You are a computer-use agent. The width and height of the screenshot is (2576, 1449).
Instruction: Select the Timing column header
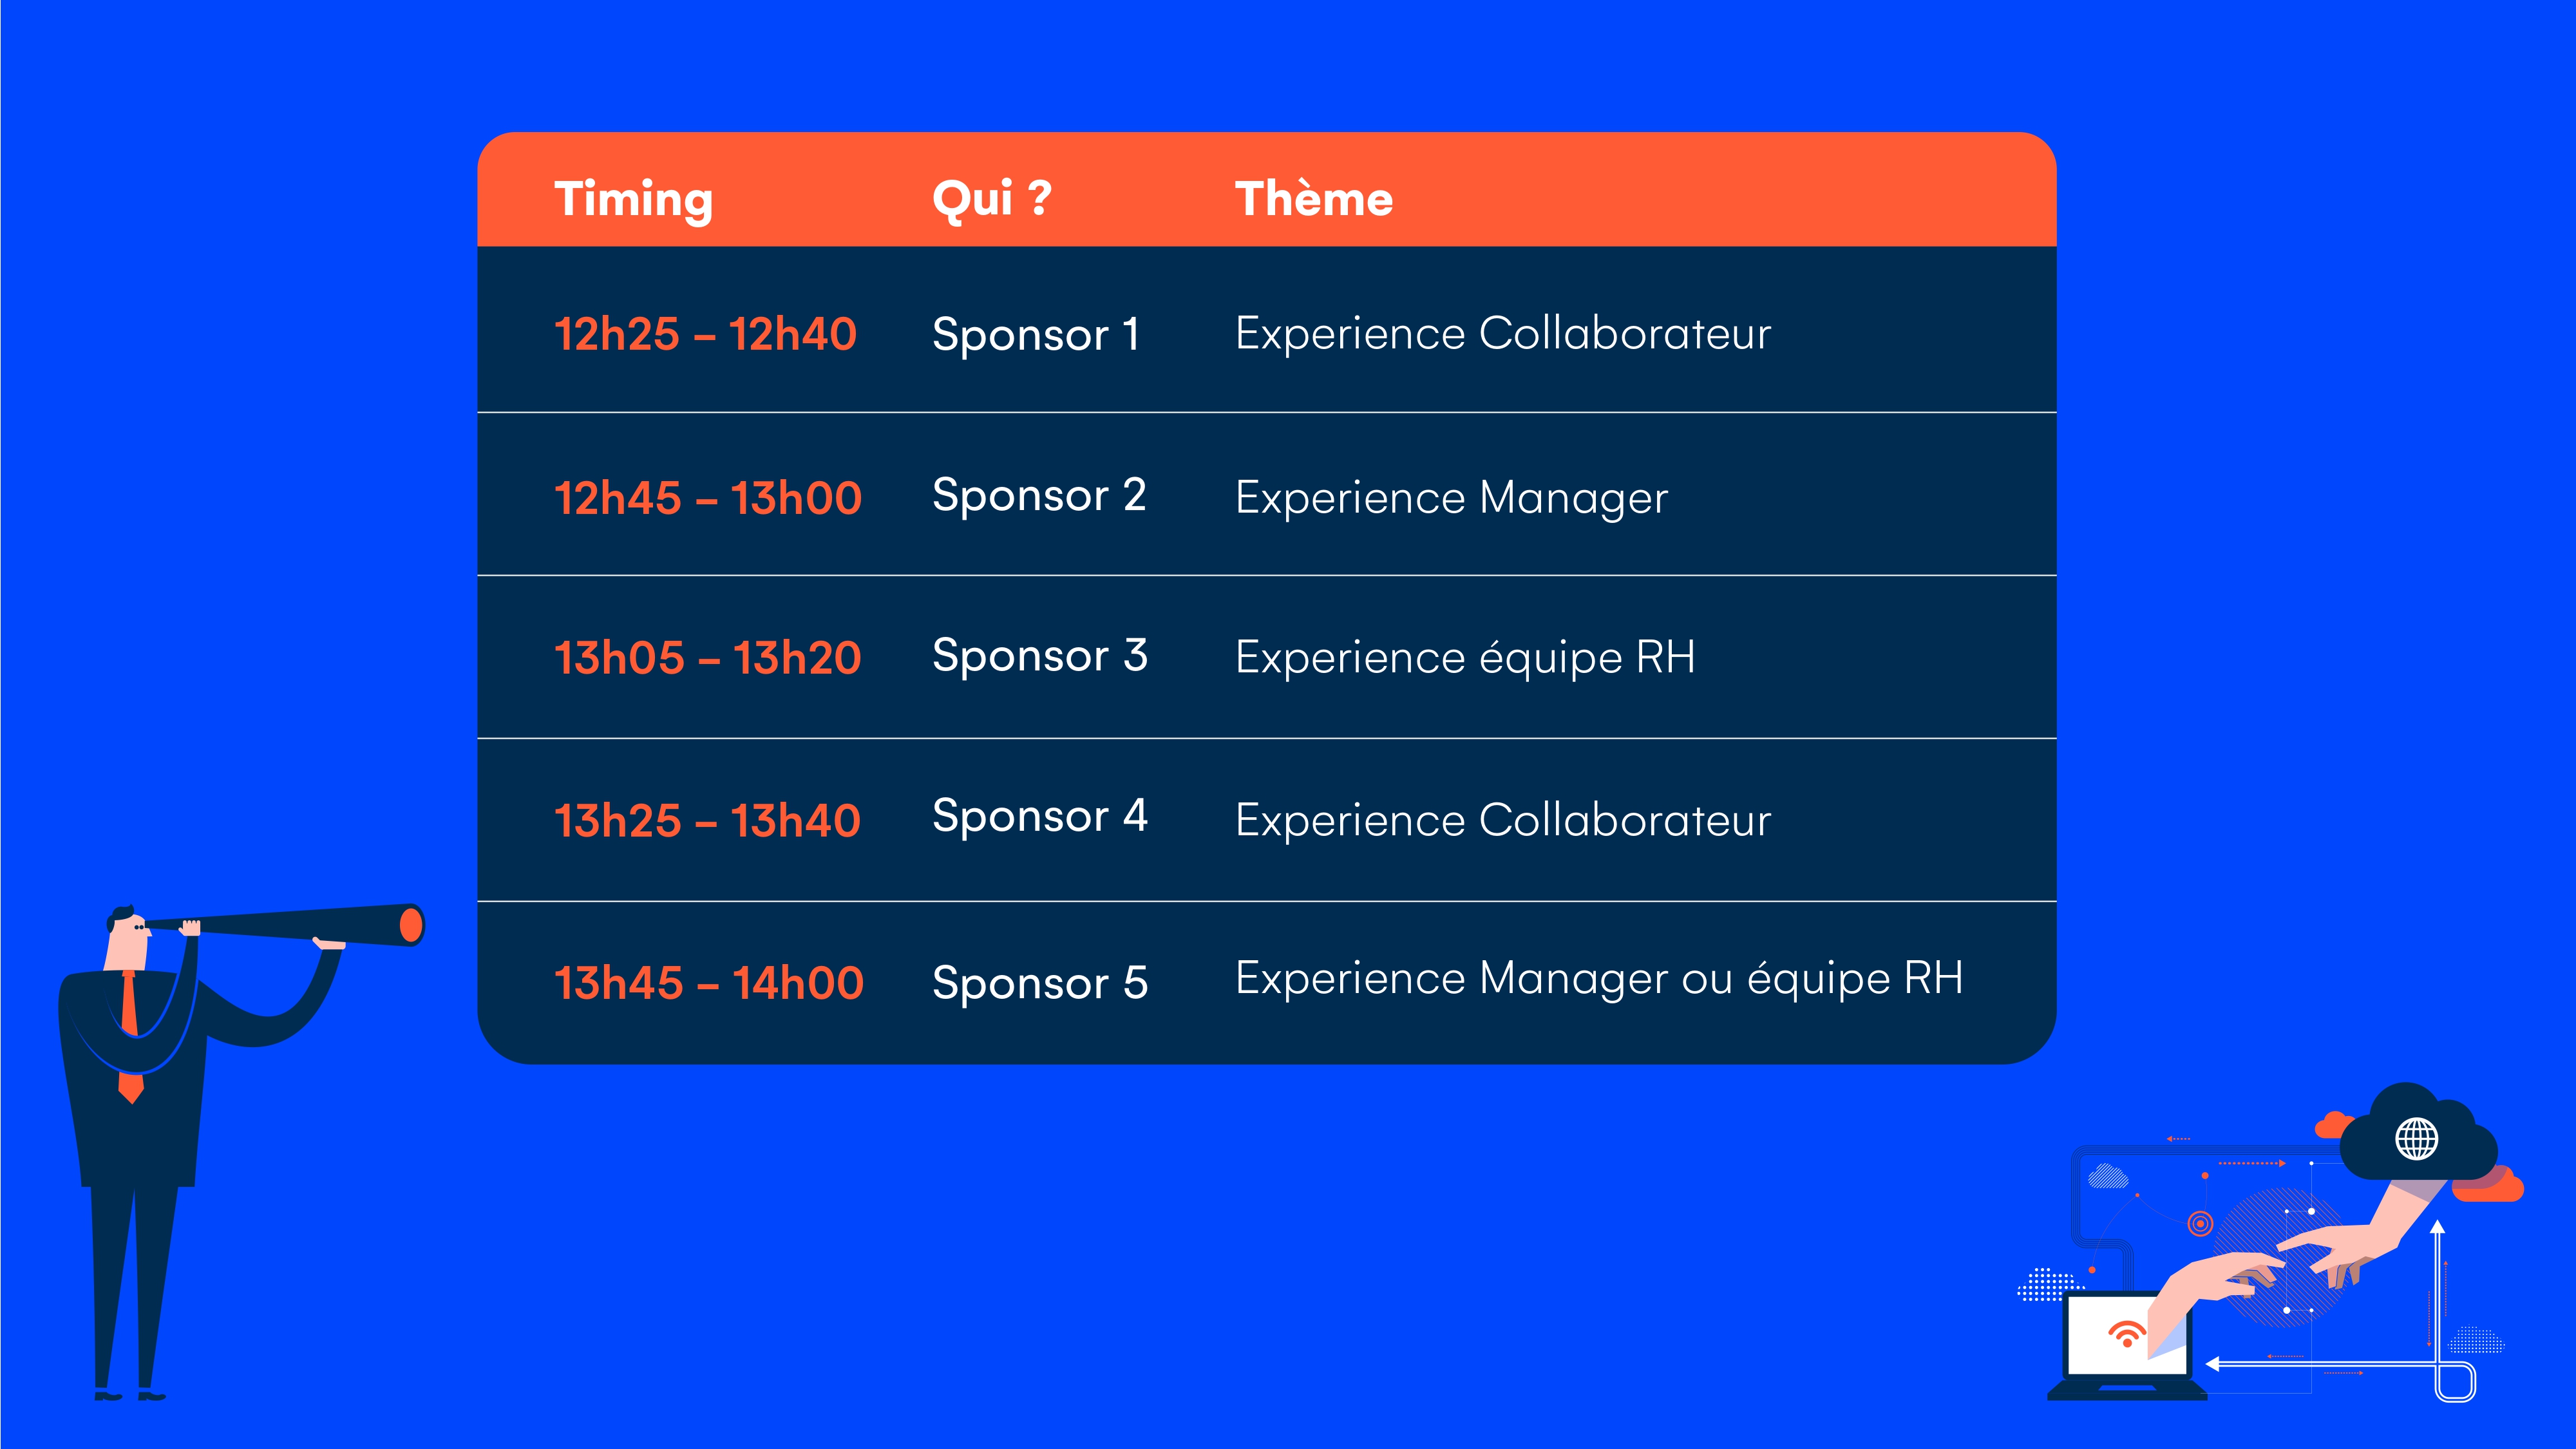633,198
